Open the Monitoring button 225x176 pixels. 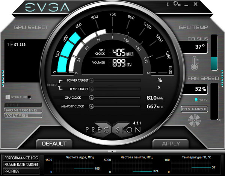coord(23,110)
